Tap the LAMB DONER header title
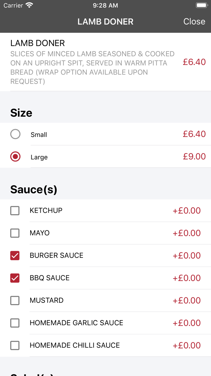 coord(105,22)
